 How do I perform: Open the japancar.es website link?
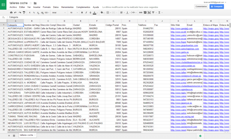181,103
